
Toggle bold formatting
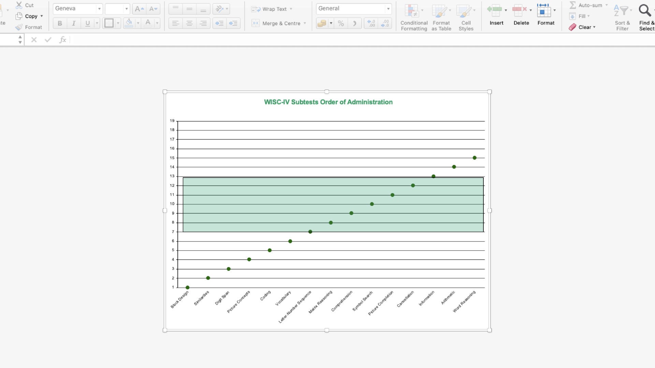click(60, 23)
